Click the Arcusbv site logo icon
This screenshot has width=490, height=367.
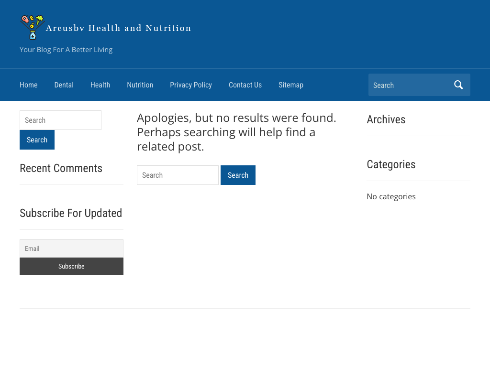pos(32,27)
